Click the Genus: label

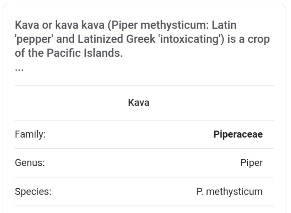click(x=30, y=163)
